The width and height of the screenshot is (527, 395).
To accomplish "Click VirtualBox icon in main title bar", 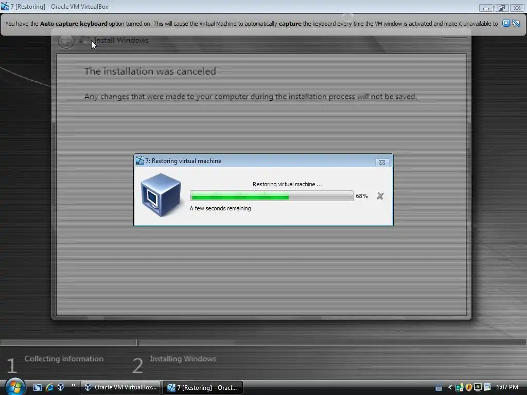I will click(x=5, y=6).
